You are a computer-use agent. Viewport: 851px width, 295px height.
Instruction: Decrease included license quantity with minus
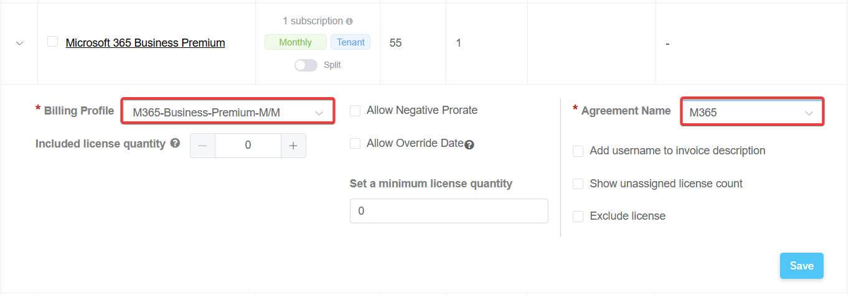[x=202, y=146]
